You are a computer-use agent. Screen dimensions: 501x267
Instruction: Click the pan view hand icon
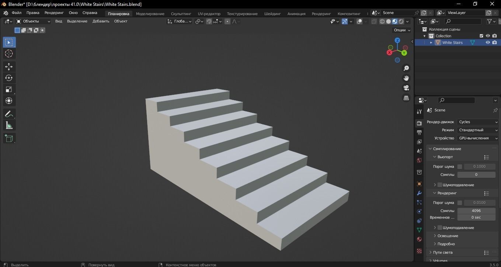point(406,78)
